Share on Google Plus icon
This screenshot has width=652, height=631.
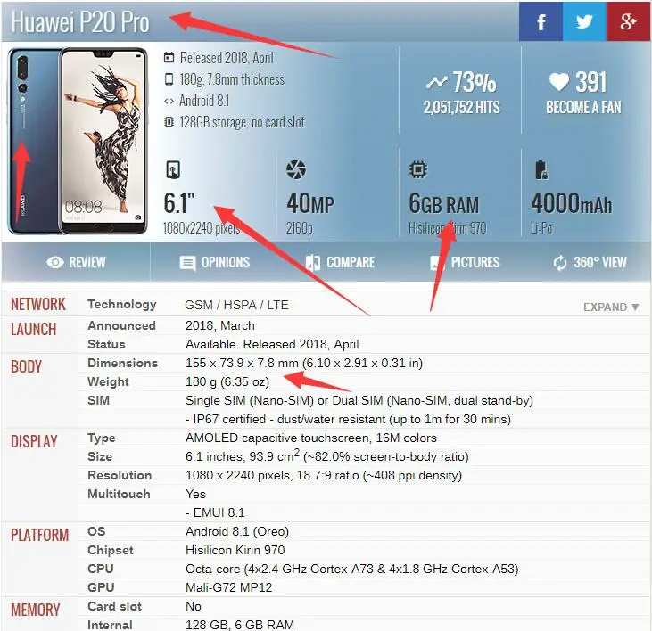point(628,21)
